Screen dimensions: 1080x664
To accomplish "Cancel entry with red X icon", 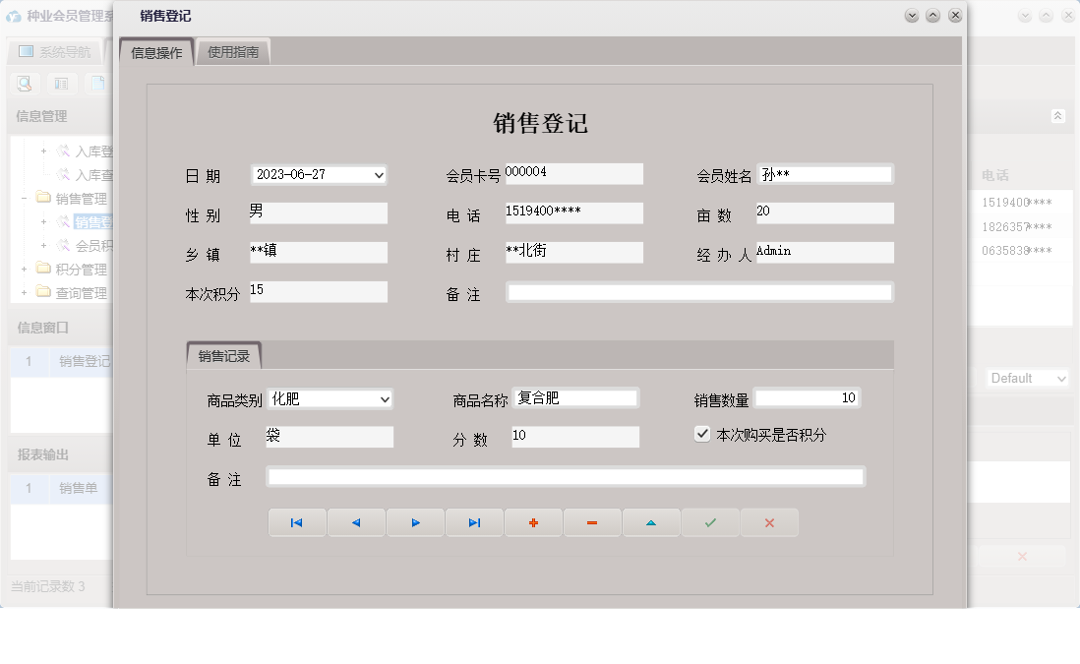I will tap(769, 522).
